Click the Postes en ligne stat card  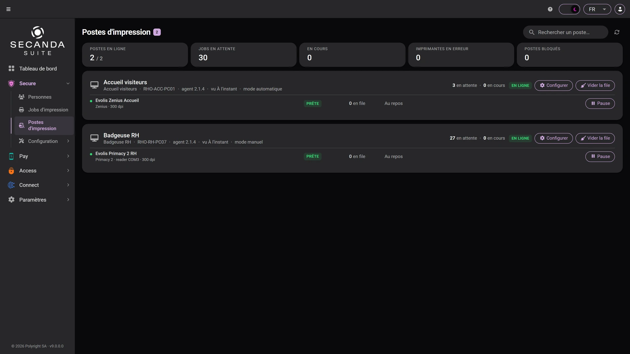pyautogui.click(x=135, y=55)
